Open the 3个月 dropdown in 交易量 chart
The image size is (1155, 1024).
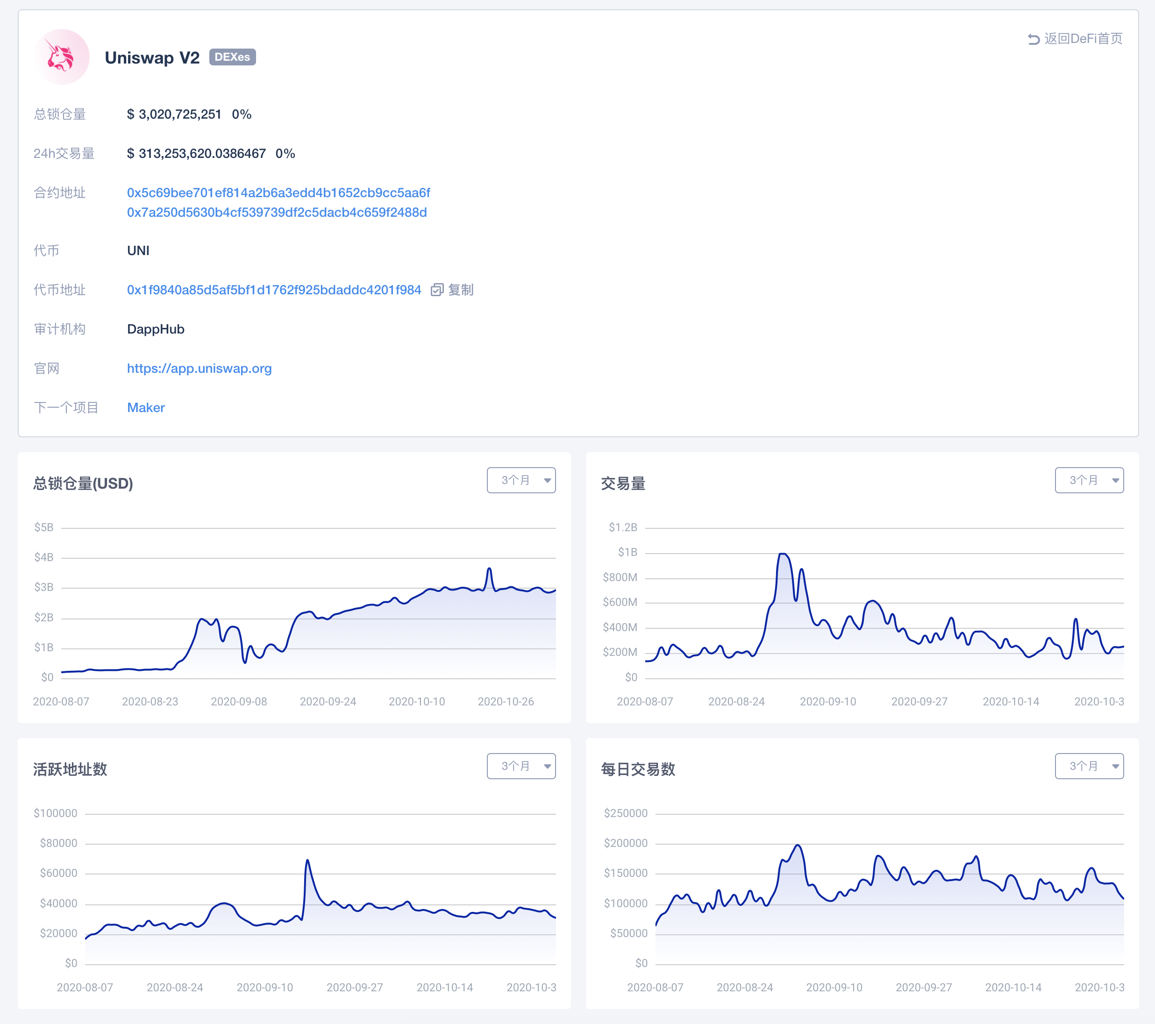click(1089, 480)
